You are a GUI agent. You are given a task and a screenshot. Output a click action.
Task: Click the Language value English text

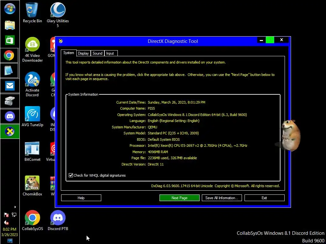(x=174, y=121)
